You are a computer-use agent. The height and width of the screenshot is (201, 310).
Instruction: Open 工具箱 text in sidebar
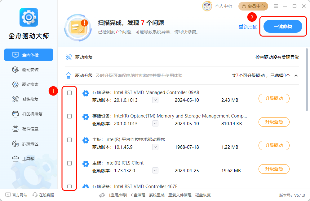tap(28, 159)
